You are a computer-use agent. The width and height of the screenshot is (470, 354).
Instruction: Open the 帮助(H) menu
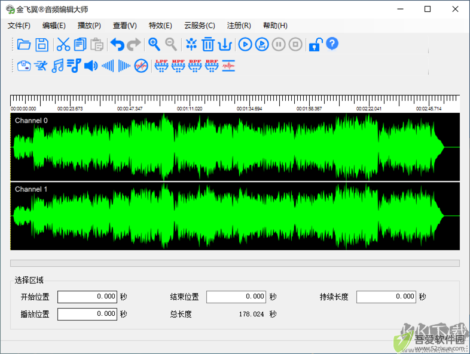(x=275, y=26)
